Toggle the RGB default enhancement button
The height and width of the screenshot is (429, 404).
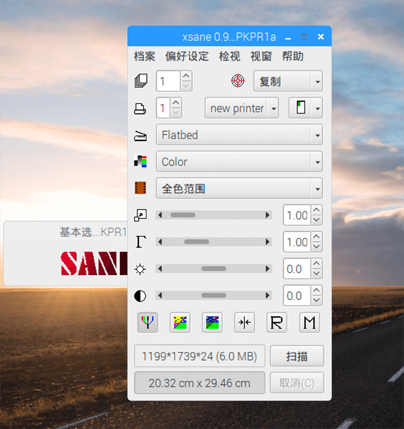point(148,322)
